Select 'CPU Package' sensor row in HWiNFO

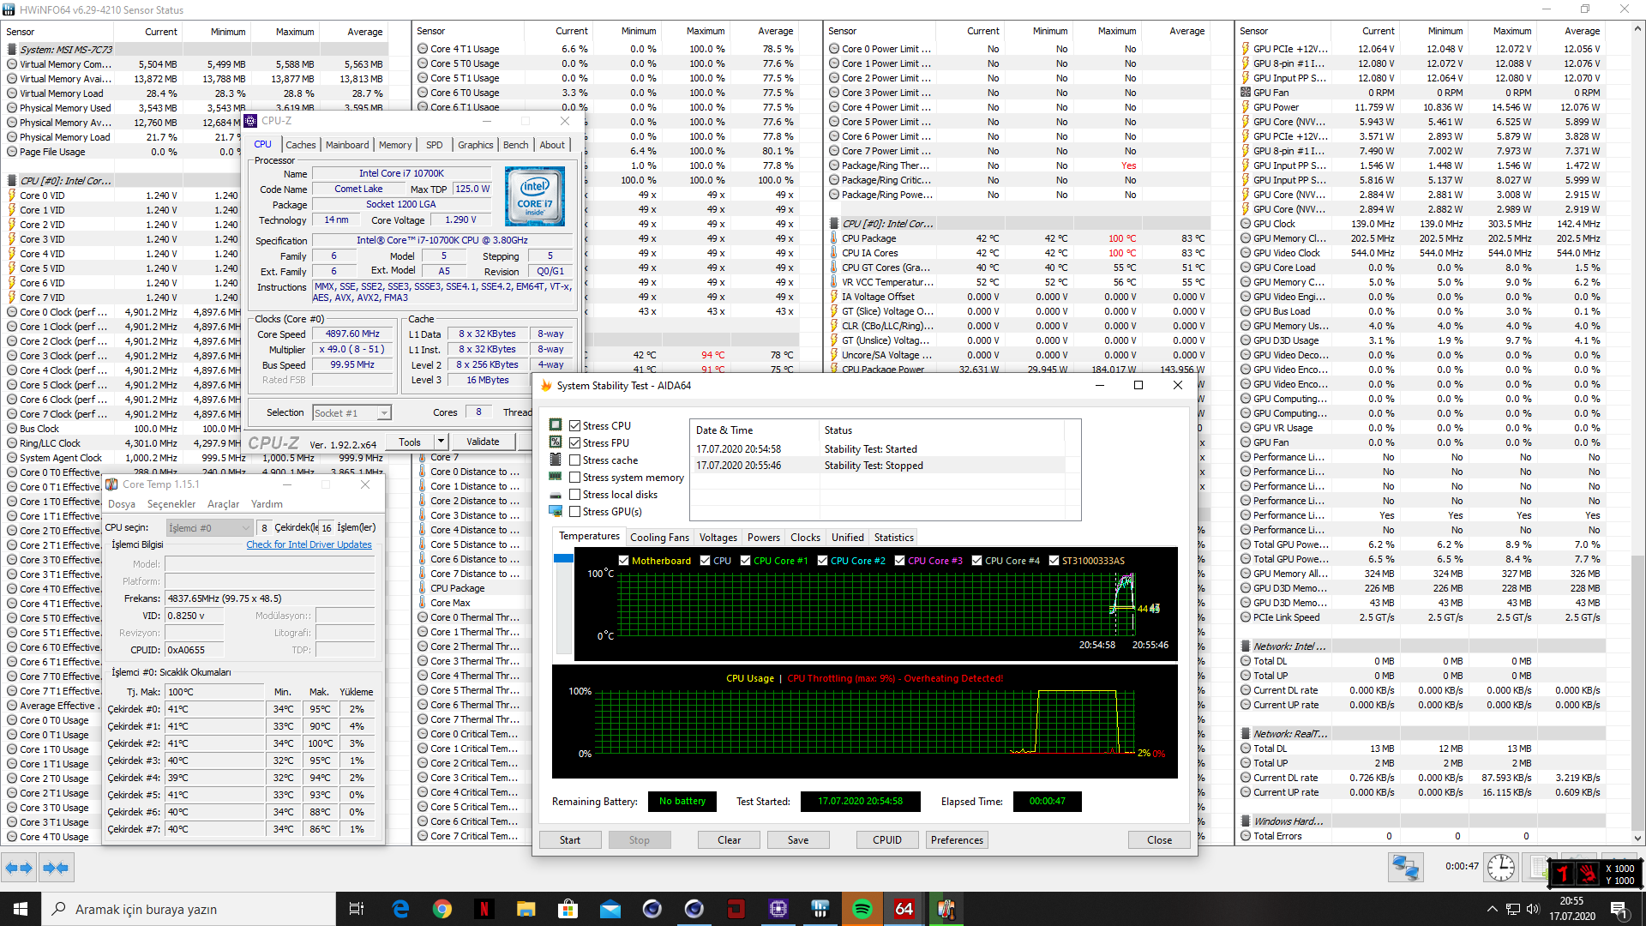[x=1018, y=238]
